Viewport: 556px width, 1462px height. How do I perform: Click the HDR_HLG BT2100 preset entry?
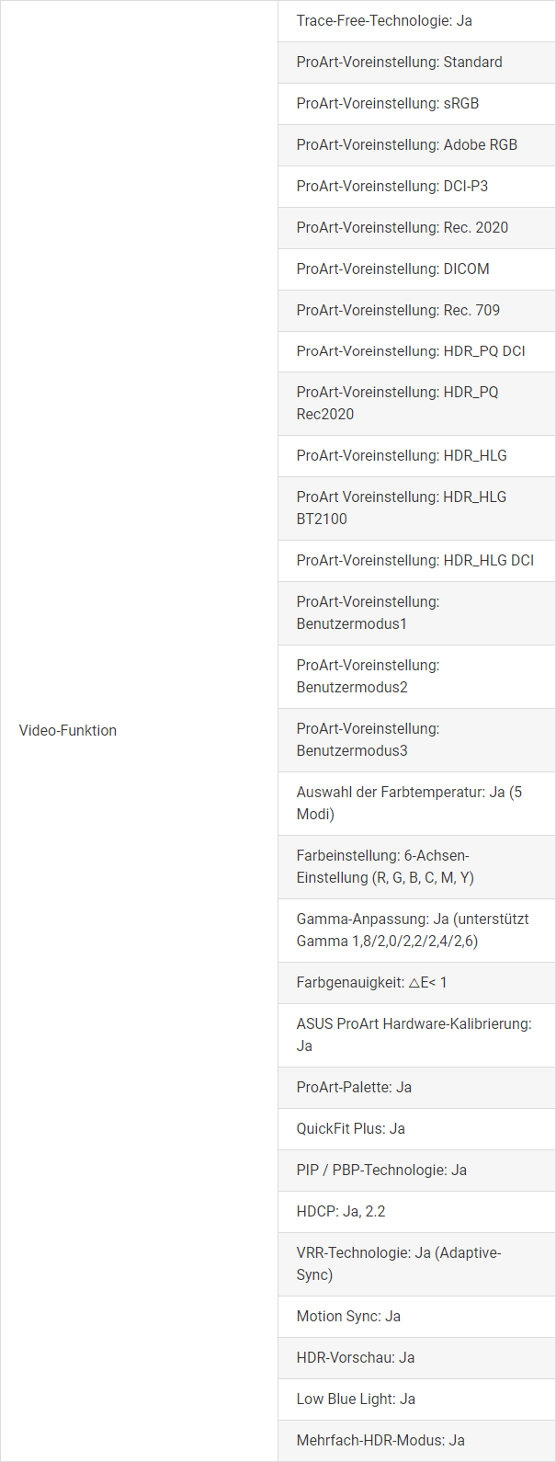417,508
